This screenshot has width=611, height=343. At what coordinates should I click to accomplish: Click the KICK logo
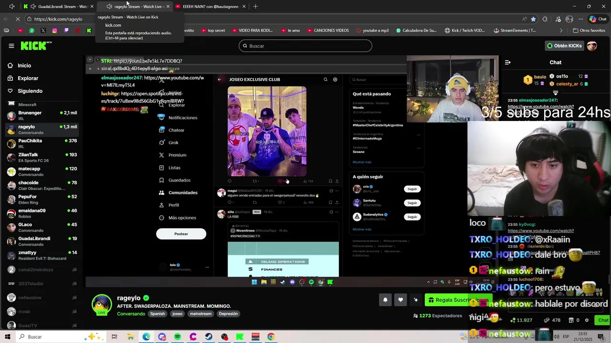[36, 46]
